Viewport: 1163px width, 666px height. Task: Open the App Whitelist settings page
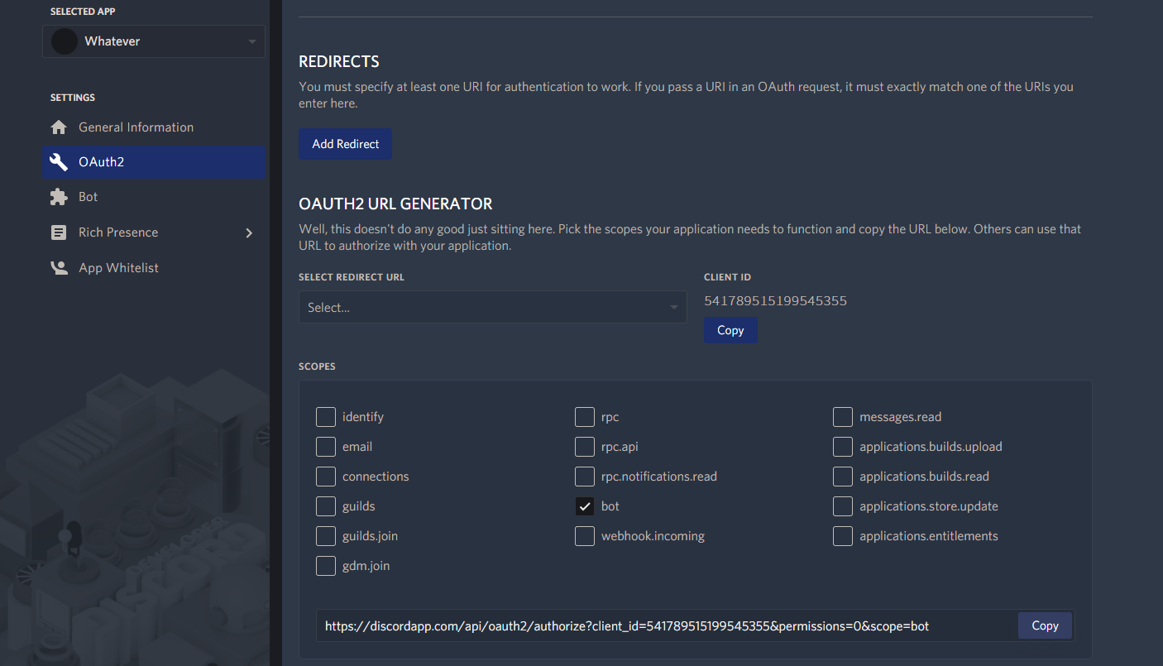(x=154, y=268)
